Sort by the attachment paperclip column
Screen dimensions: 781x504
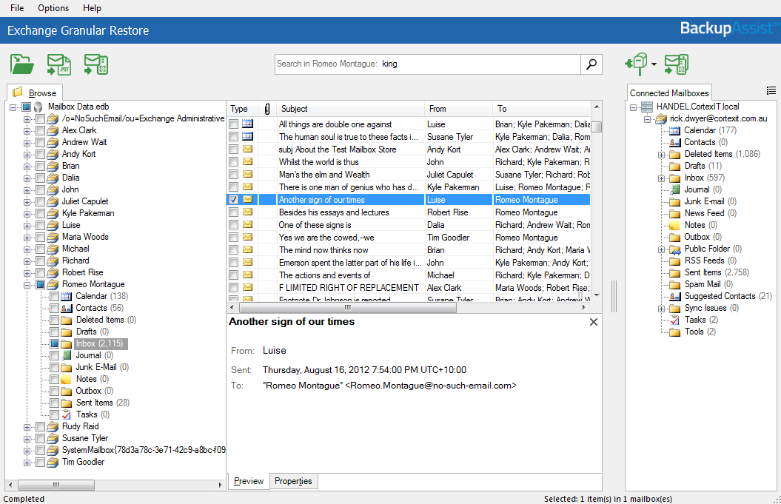pos(267,109)
